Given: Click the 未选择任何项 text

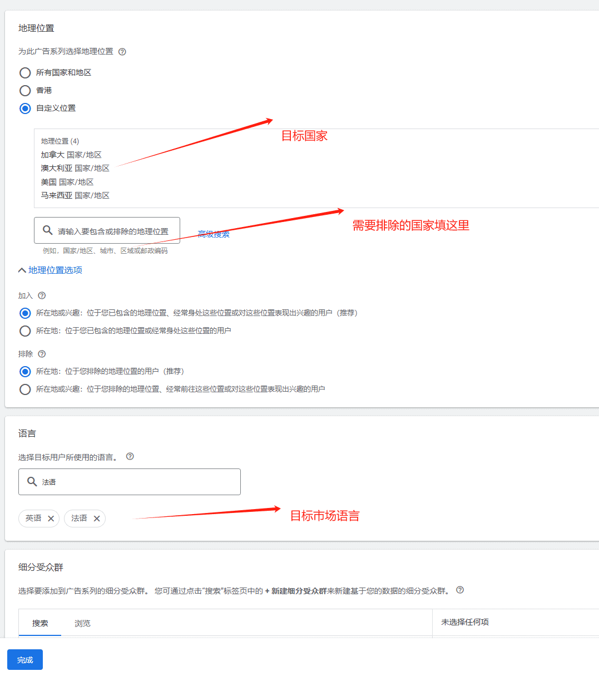Looking at the screenshot, I should pos(465,622).
